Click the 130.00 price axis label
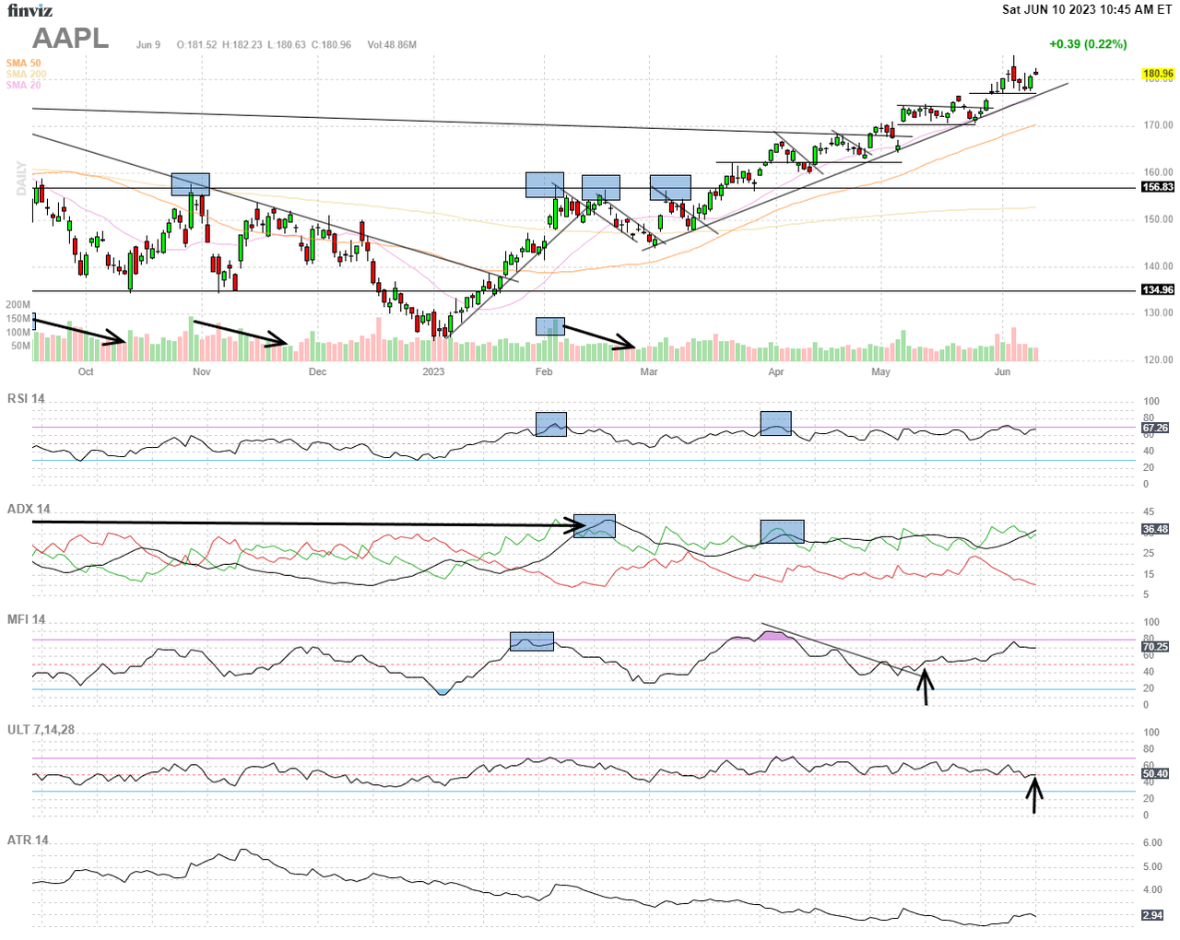This screenshot has width=1180, height=940. 1159,313
